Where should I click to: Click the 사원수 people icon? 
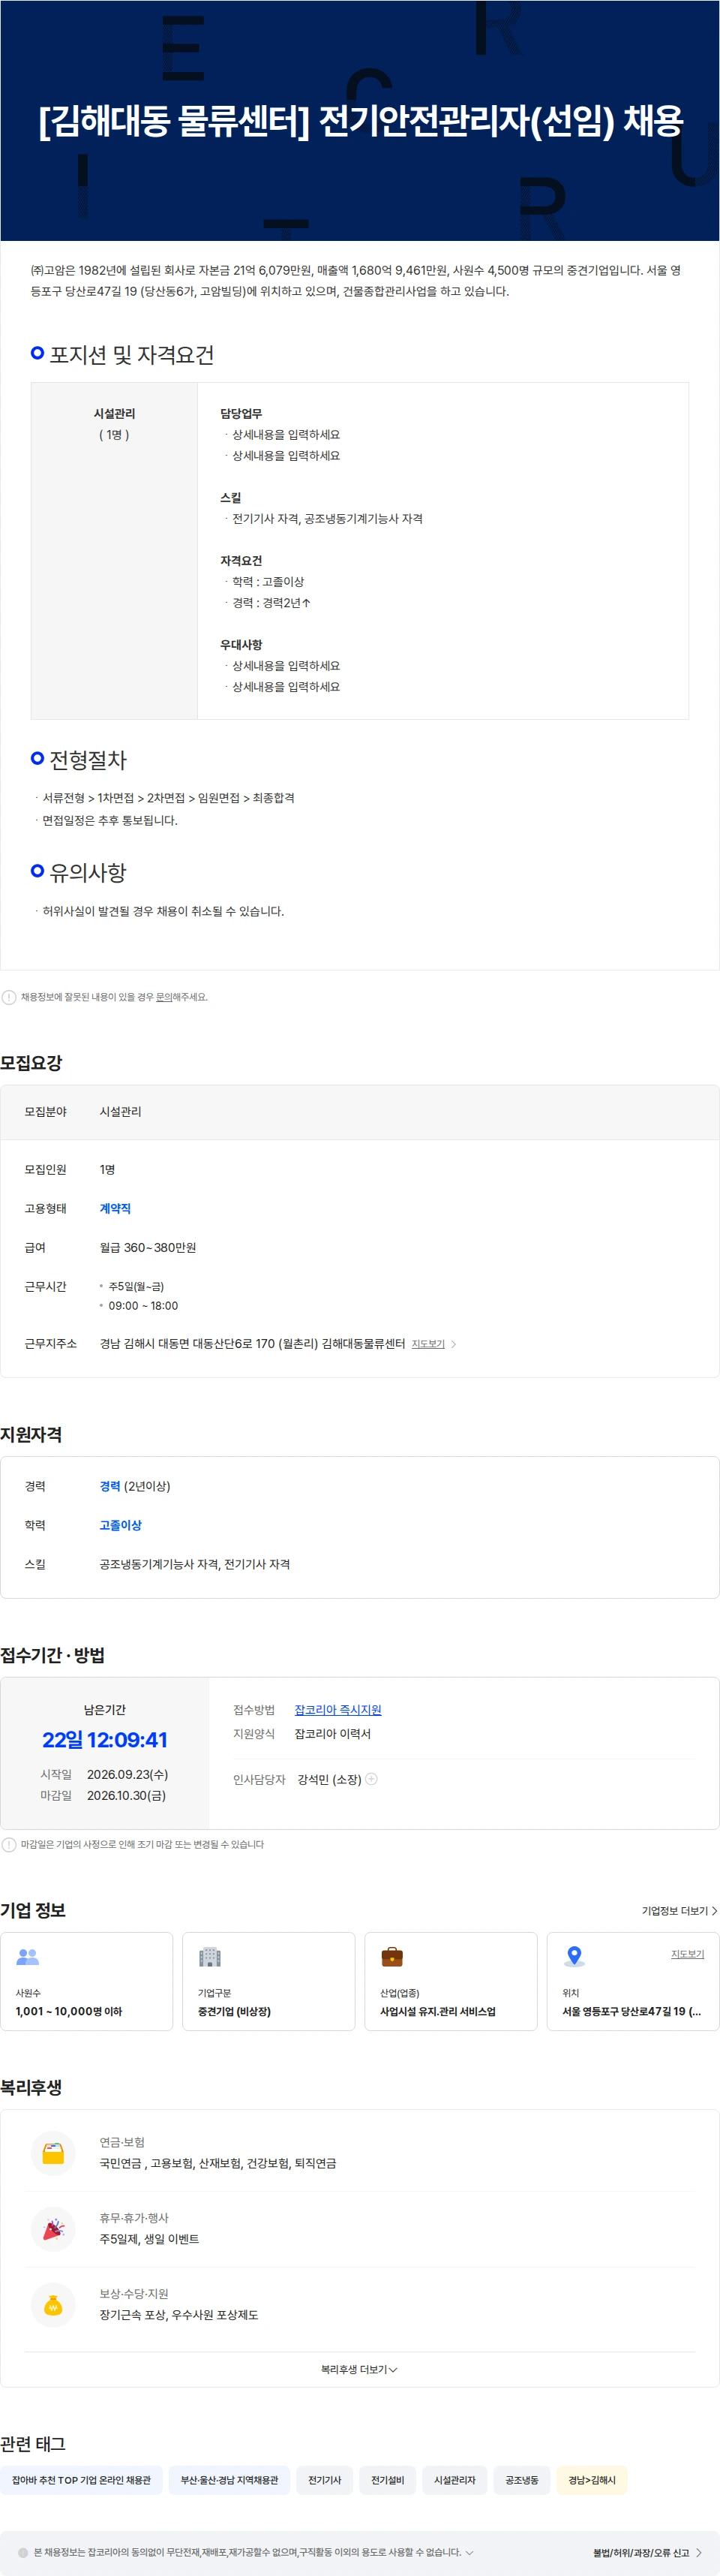[28, 1957]
